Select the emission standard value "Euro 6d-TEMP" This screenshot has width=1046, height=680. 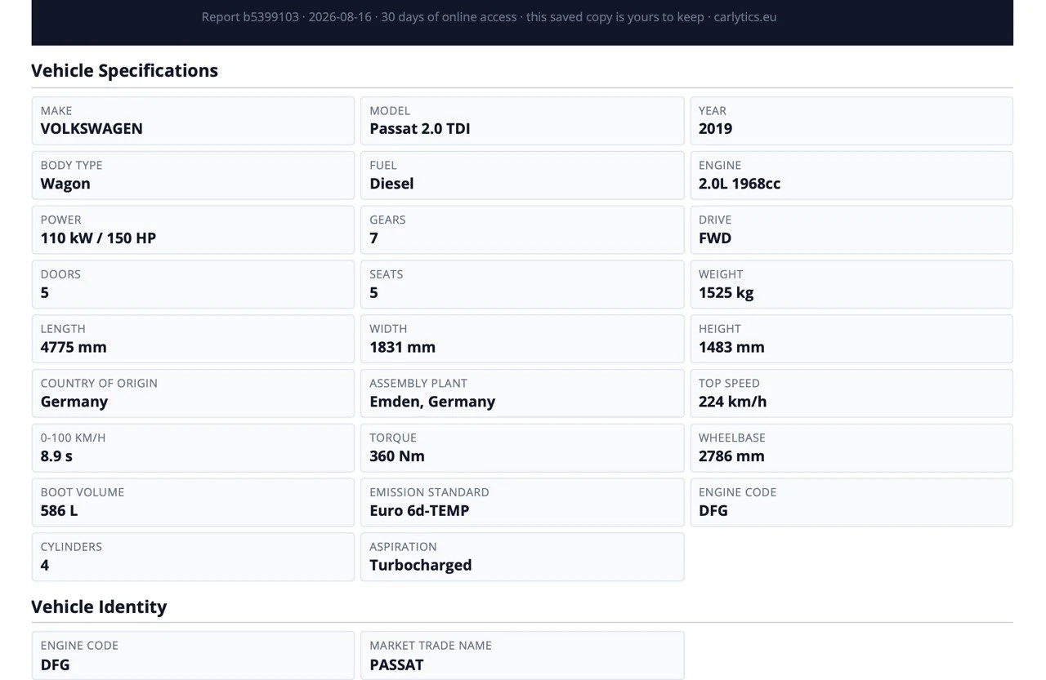[419, 511]
